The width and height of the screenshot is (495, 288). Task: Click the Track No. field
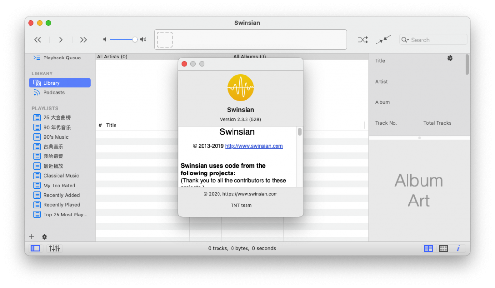pyautogui.click(x=386, y=123)
